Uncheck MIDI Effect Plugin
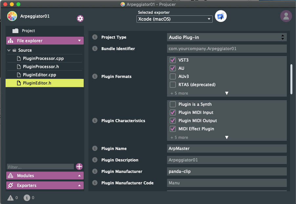 (173, 129)
